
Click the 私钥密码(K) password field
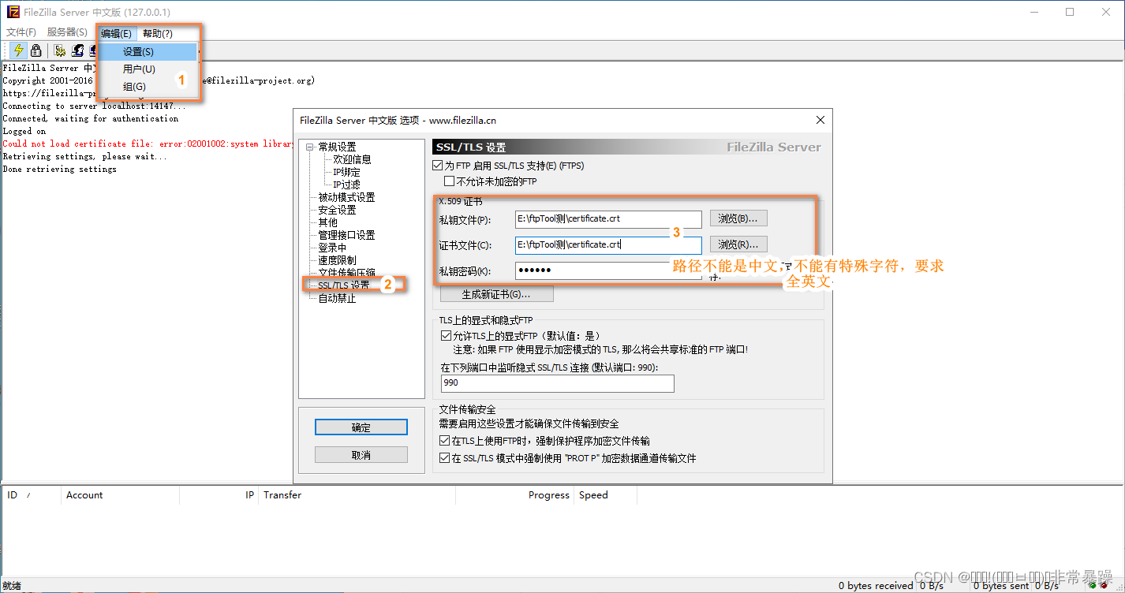click(x=608, y=270)
